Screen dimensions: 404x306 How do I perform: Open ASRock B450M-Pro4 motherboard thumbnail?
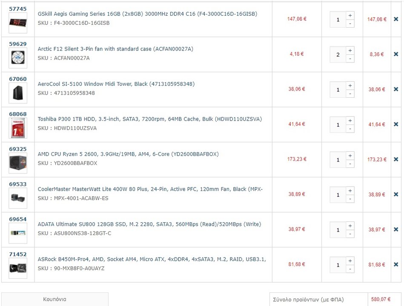coord(18,268)
